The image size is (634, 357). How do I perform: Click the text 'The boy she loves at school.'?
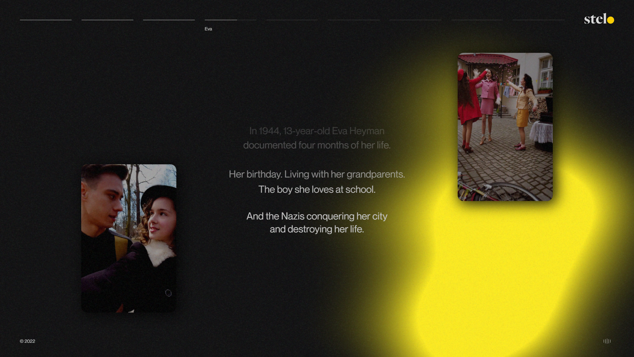[317, 189]
